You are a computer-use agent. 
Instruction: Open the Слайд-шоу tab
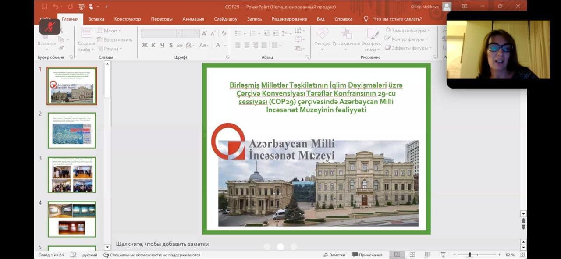pyautogui.click(x=226, y=19)
